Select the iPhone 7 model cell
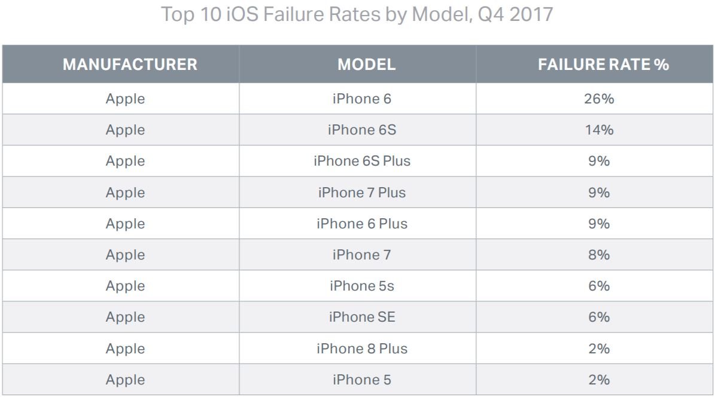This screenshot has width=715, height=397. [358, 255]
